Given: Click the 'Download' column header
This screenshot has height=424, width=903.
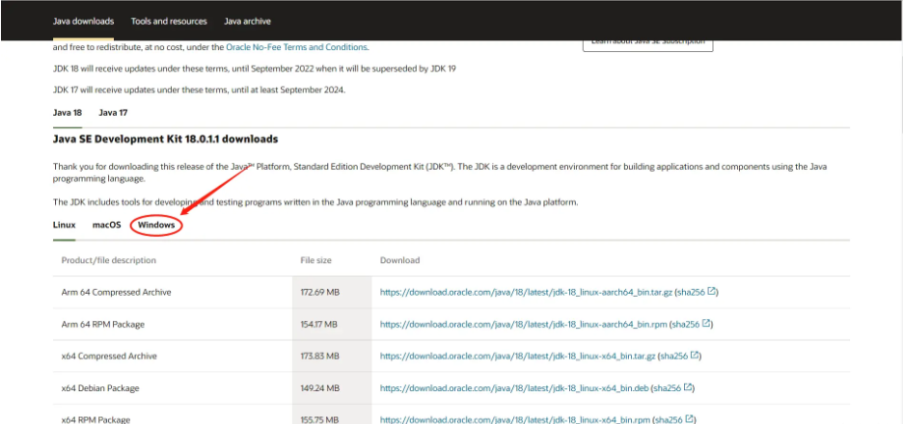Looking at the screenshot, I should (399, 260).
